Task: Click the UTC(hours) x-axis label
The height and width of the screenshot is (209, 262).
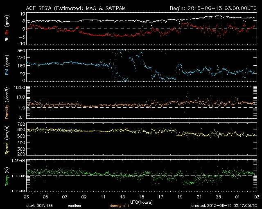Action: [142, 202]
